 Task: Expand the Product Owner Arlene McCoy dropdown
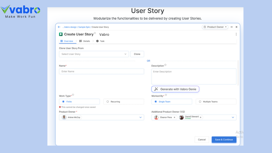pyautogui.click(x=140, y=117)
